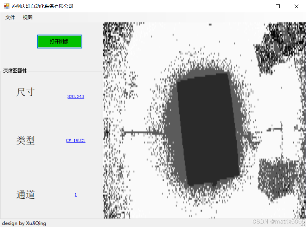Click the green 打开图像 button

coord(60,42)
